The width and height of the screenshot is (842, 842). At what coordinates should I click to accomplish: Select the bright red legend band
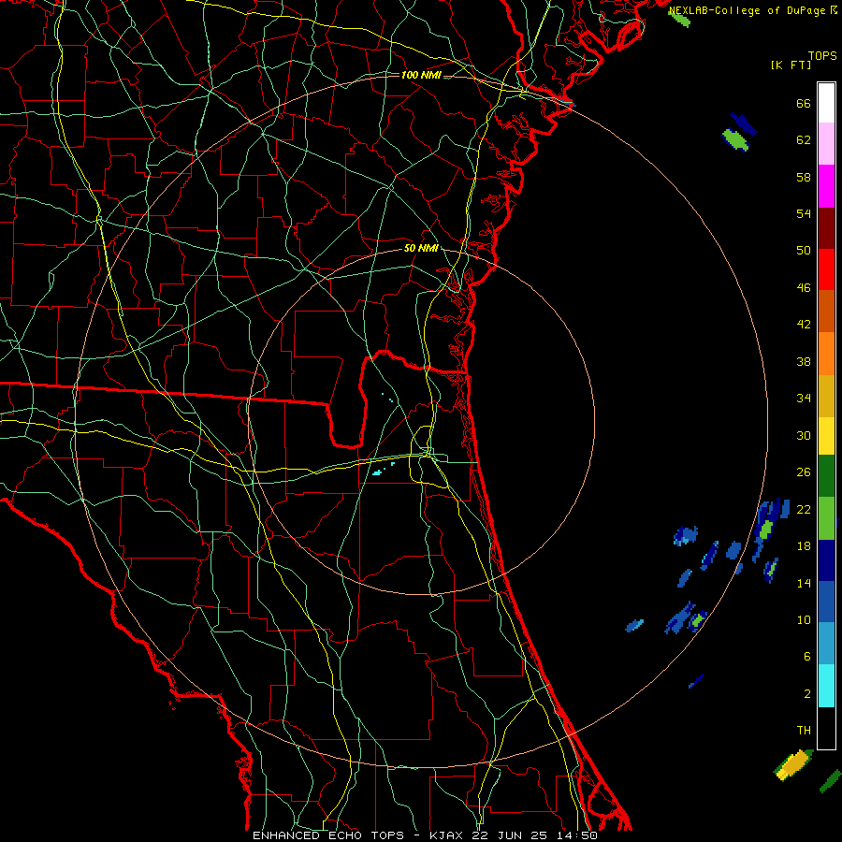[x=826, y=269]
